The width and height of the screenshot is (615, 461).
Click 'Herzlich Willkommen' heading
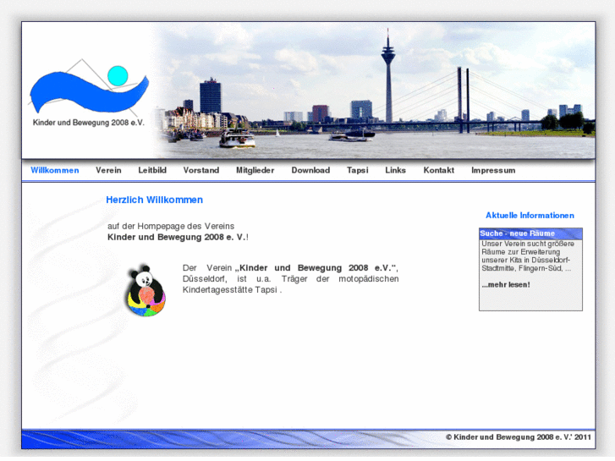pyautogui.click(x=155, y=200)
